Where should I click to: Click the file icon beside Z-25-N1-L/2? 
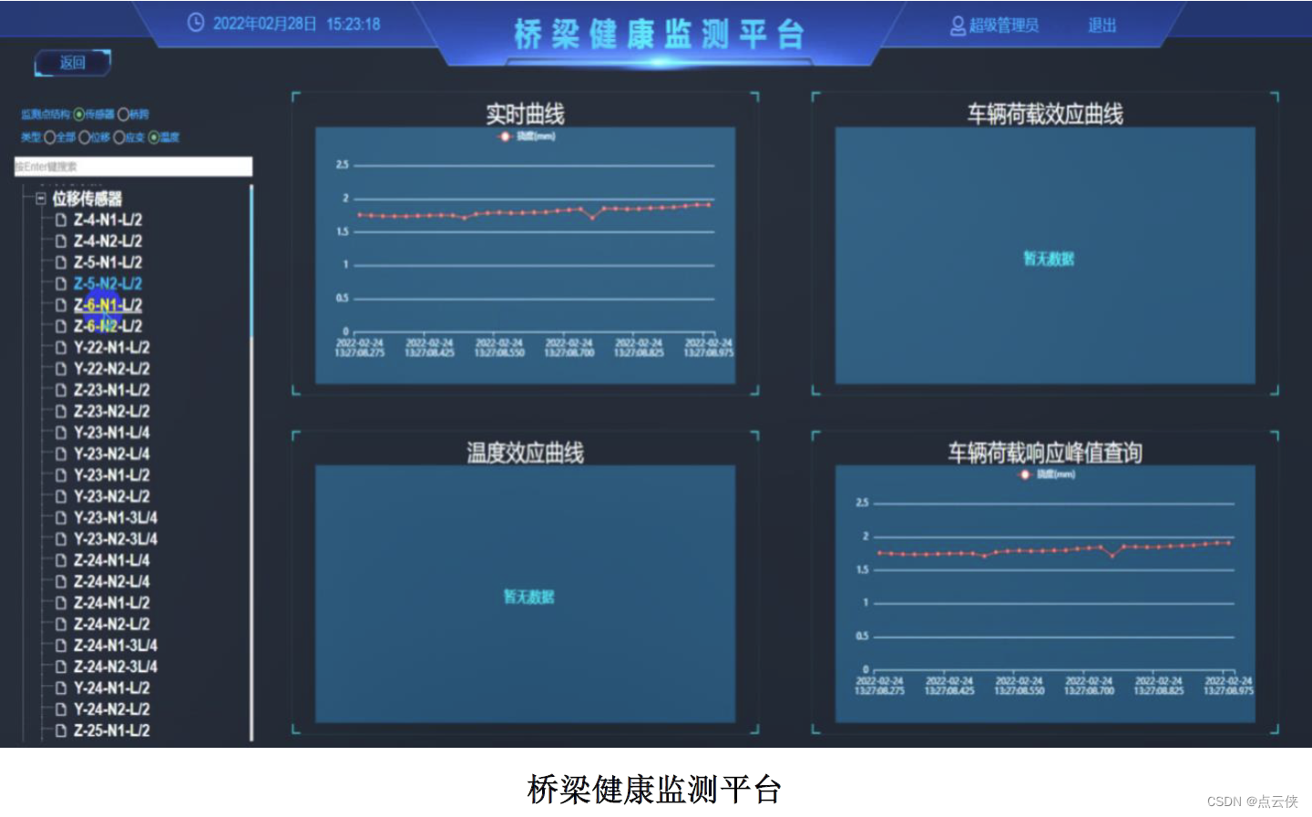click(61, 730)
